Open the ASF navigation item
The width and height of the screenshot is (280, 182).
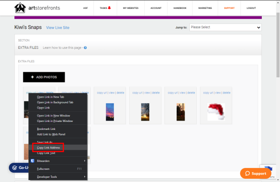(x=86, y=8)
